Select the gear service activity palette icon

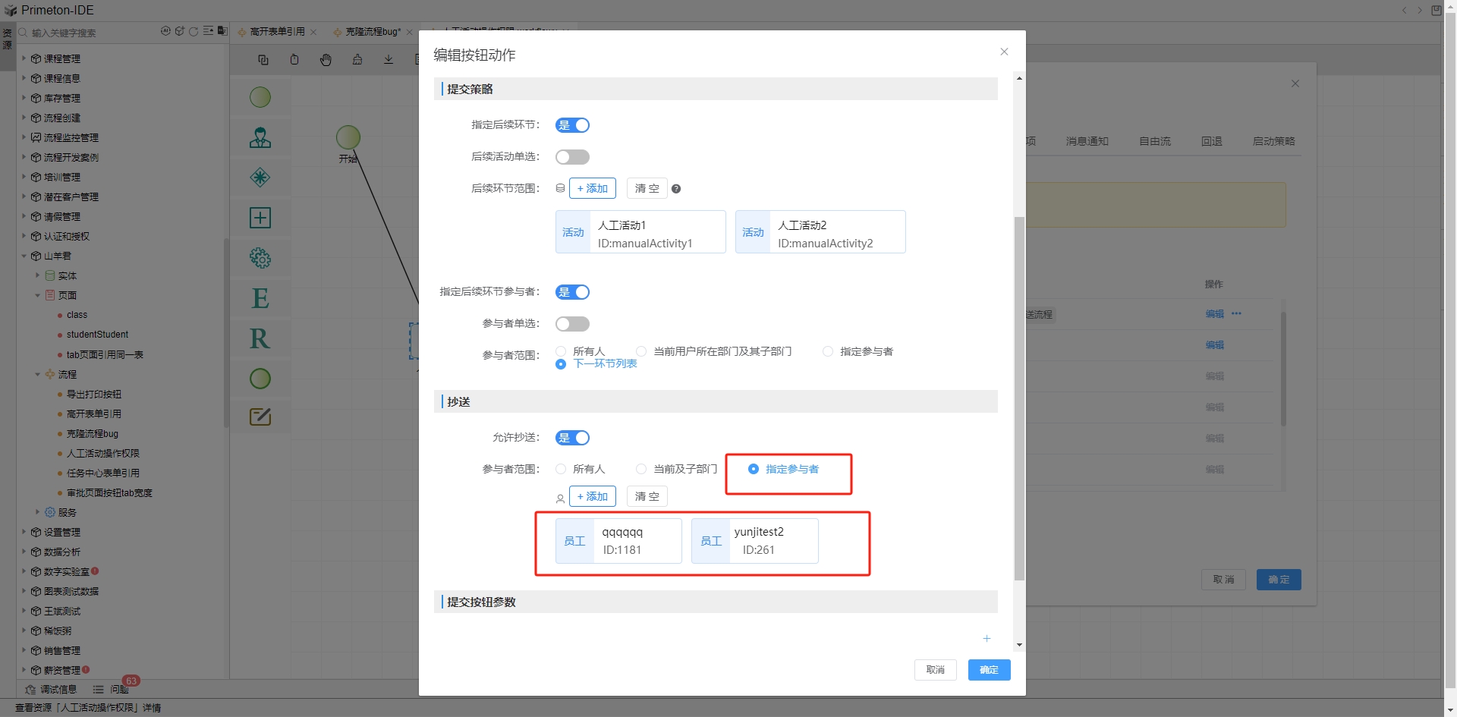click(x=260, y=258)
